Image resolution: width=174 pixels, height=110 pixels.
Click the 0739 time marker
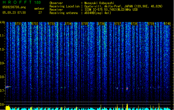(x=151, y=24)
